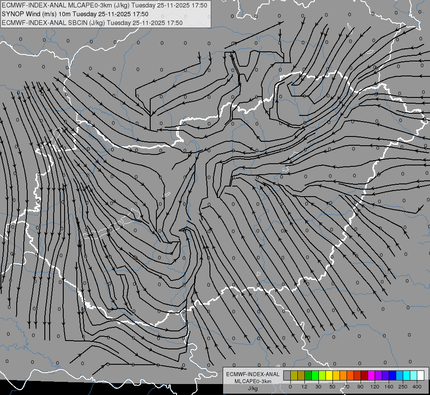Click legend heading ECMWF-INDEX-ANAL
This screenshot has height=395, width=430.
point(253,374)
